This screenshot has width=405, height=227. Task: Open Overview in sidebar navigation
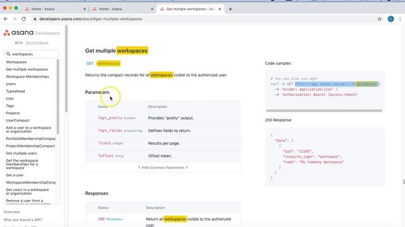11,212
